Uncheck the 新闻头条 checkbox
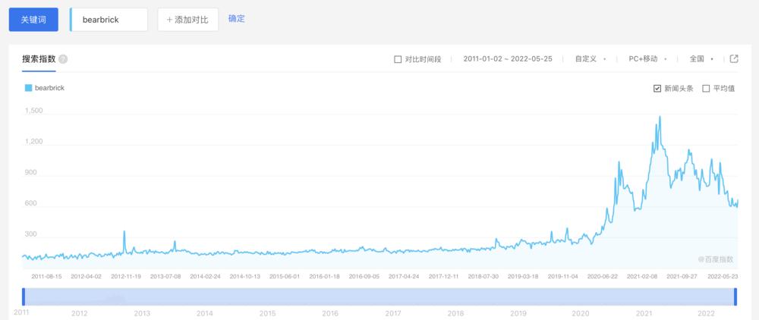Screen dimensions: 759x320 (657, 89)
